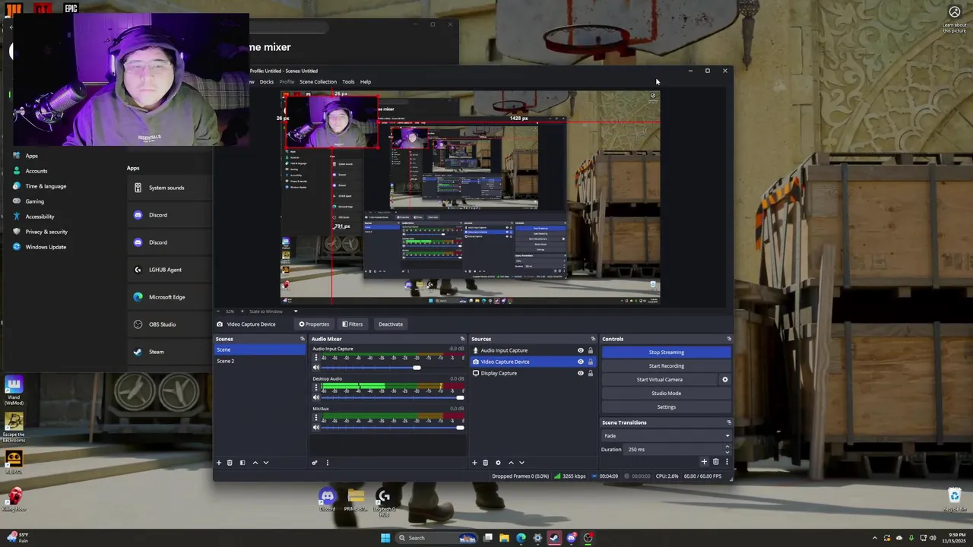
Task: Open the Tools menu in OBS
Action: pyautogui.click(x=348, y=82)
